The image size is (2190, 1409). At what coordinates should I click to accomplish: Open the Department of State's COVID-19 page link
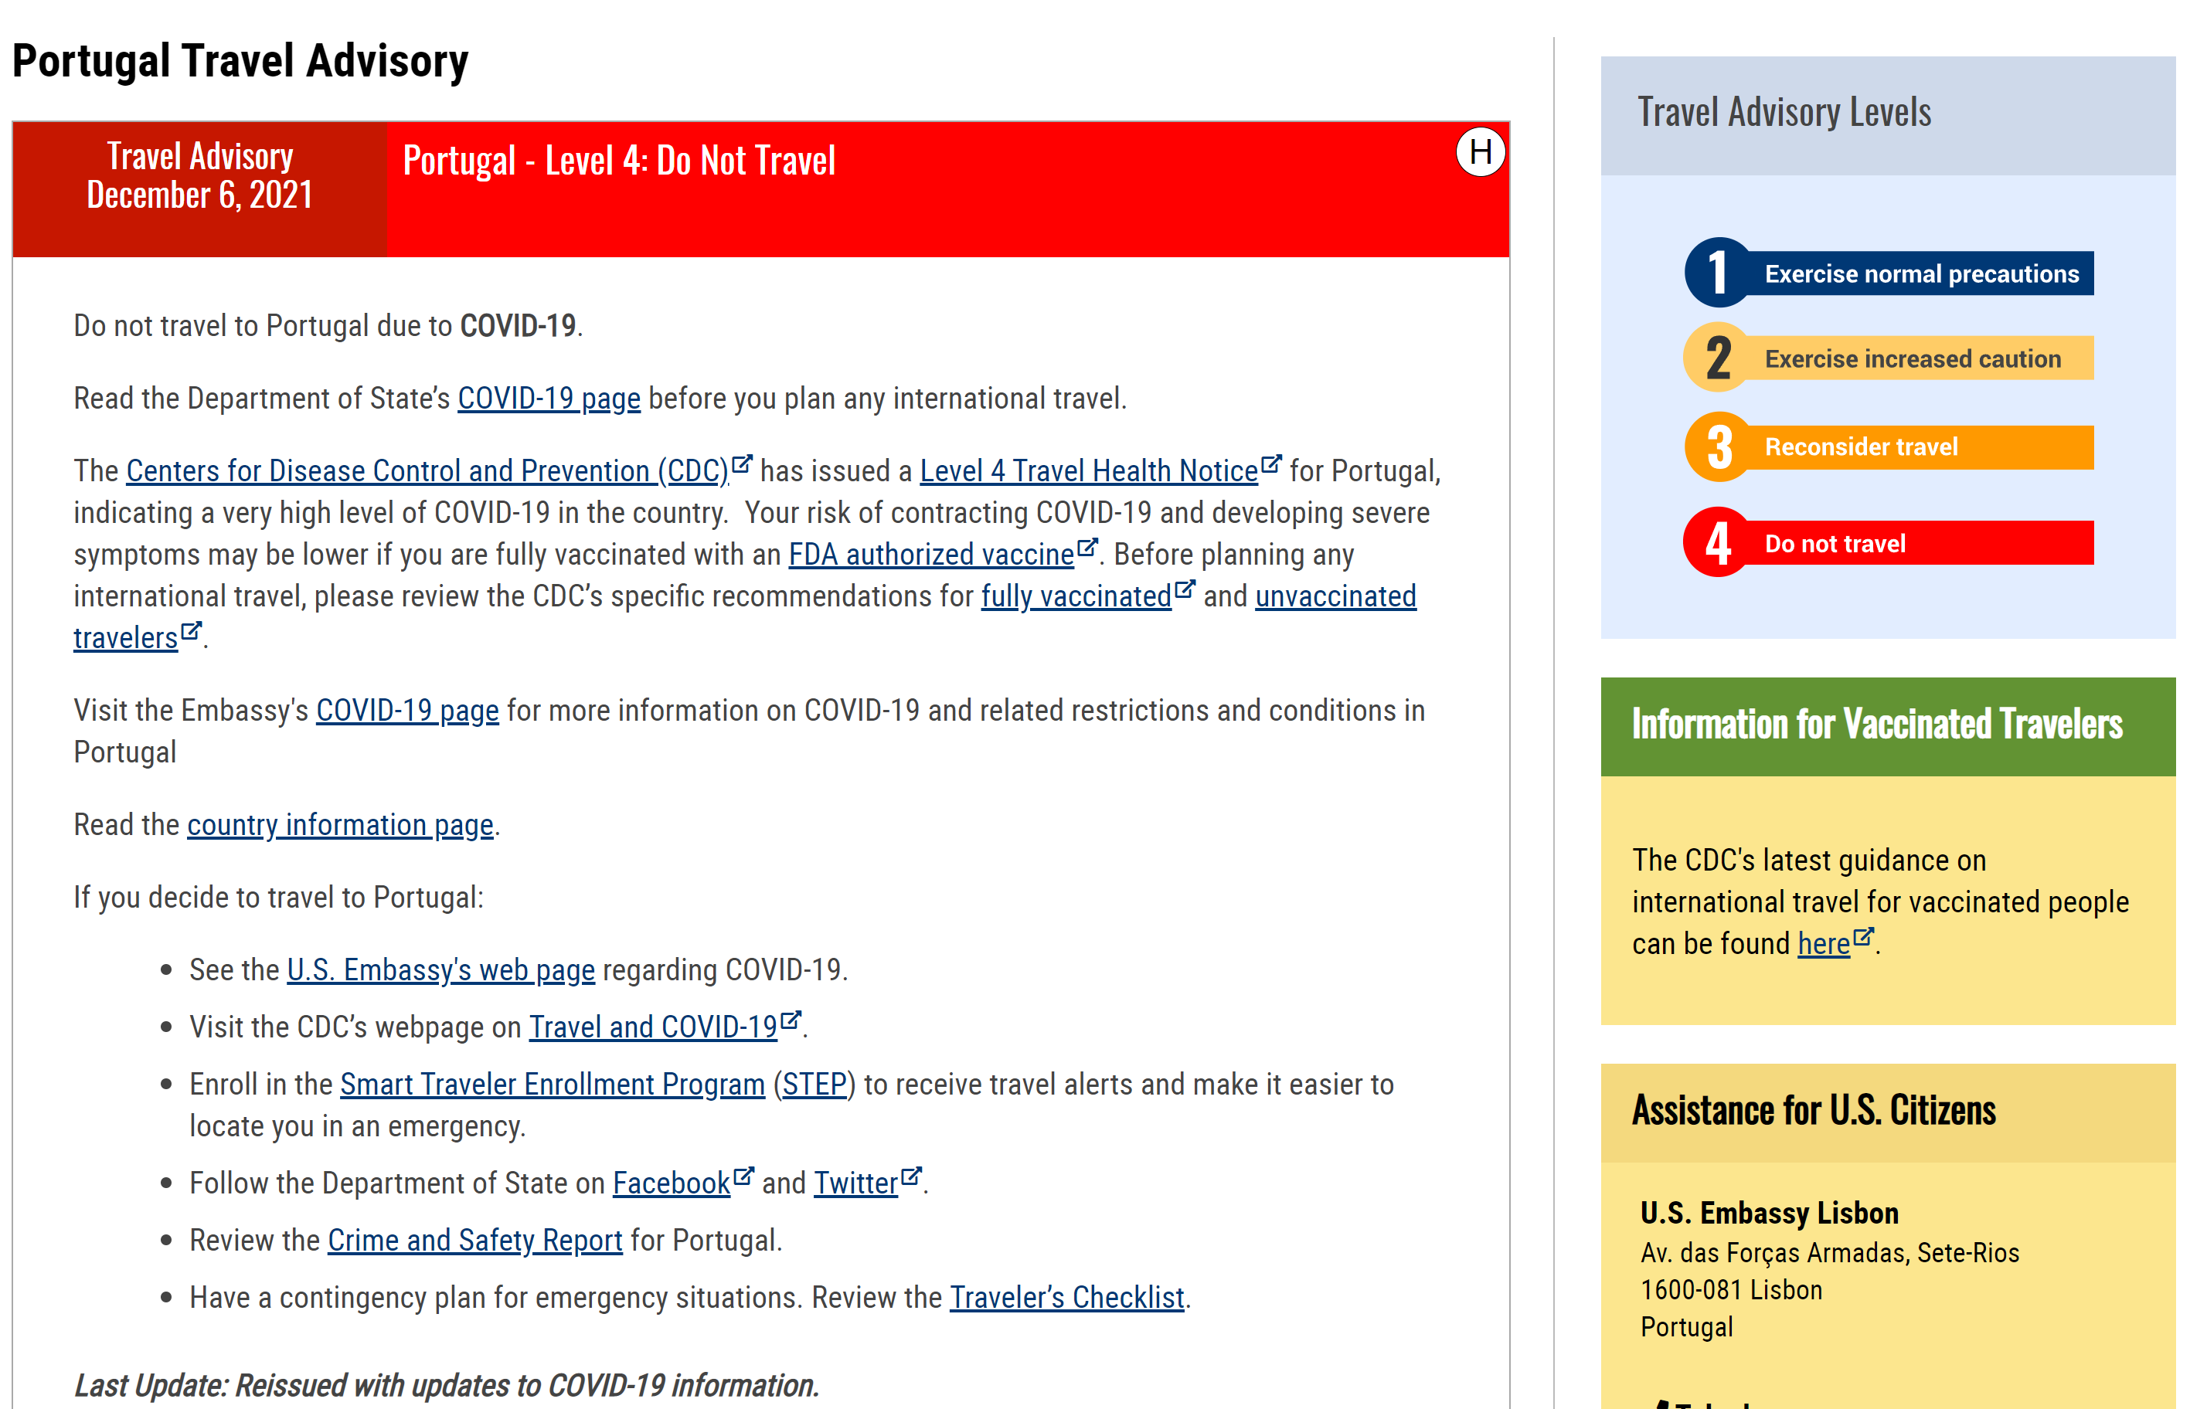(x=548, y=399)
